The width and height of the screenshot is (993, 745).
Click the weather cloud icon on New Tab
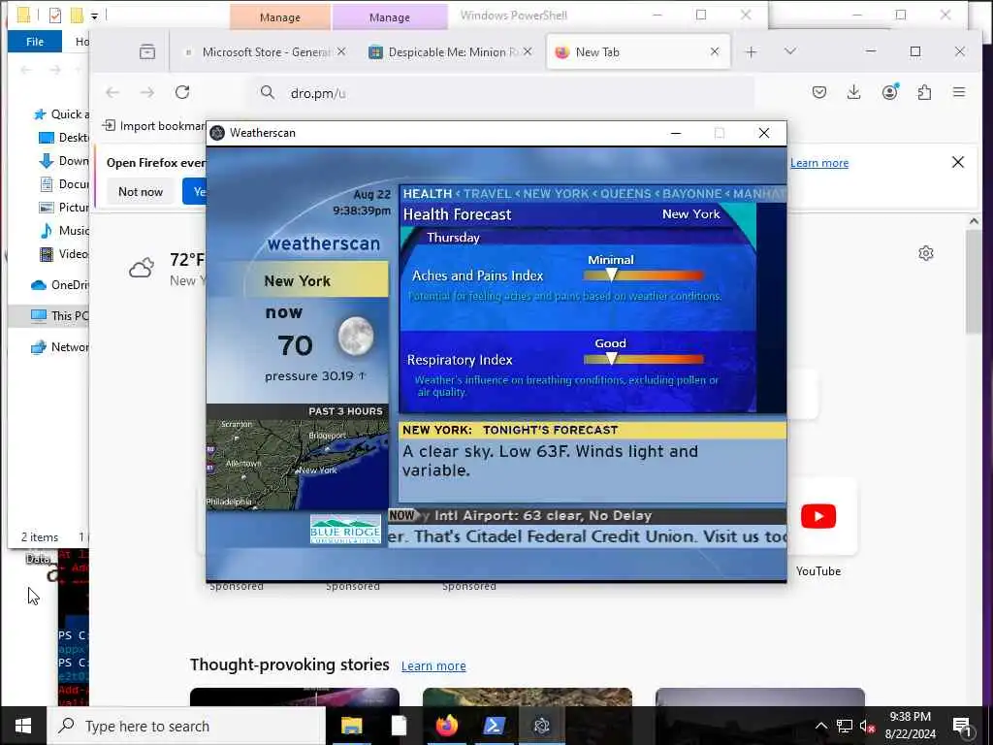(x=142, y=268)
